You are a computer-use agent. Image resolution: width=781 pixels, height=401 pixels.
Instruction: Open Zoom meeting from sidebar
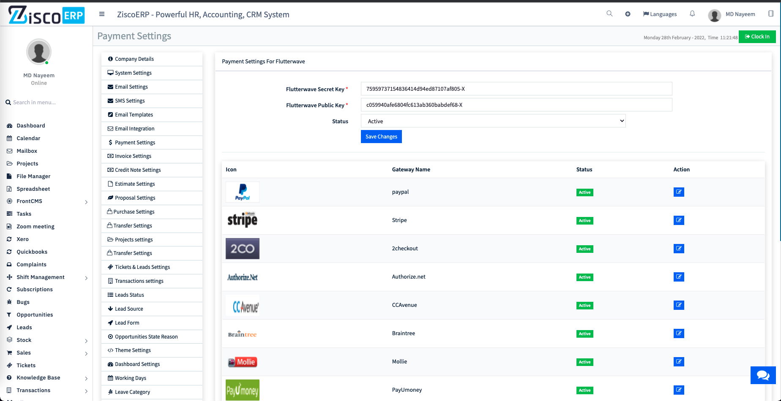point(35,227)
